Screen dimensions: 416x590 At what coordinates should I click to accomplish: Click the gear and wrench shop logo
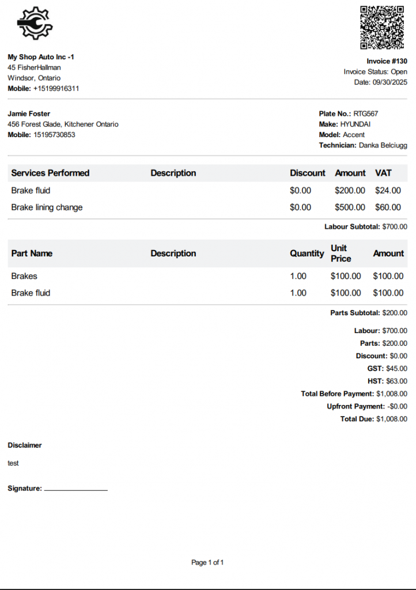(x=35, y=23)
